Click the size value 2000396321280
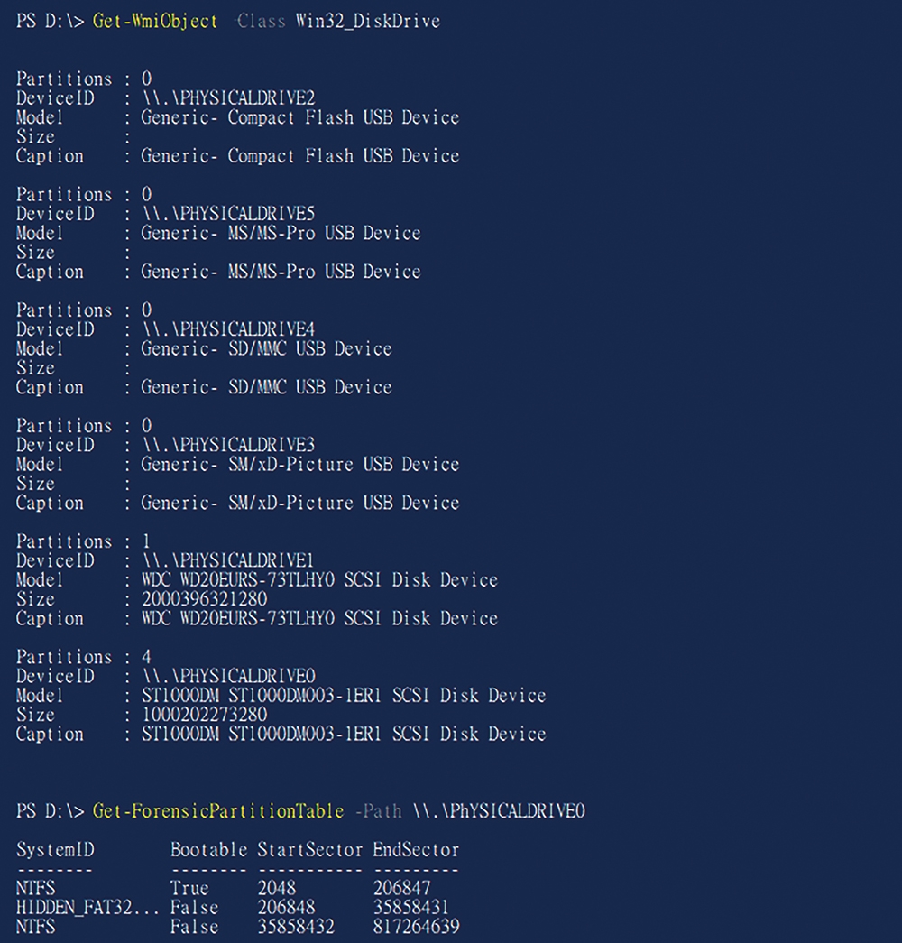Viewport: 902px width, 943px height. click(x=205, y=598)
